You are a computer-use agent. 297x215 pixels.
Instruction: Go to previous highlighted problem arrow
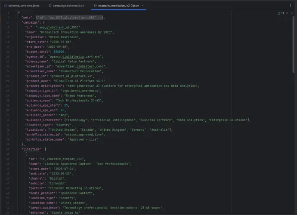point(288,13)
